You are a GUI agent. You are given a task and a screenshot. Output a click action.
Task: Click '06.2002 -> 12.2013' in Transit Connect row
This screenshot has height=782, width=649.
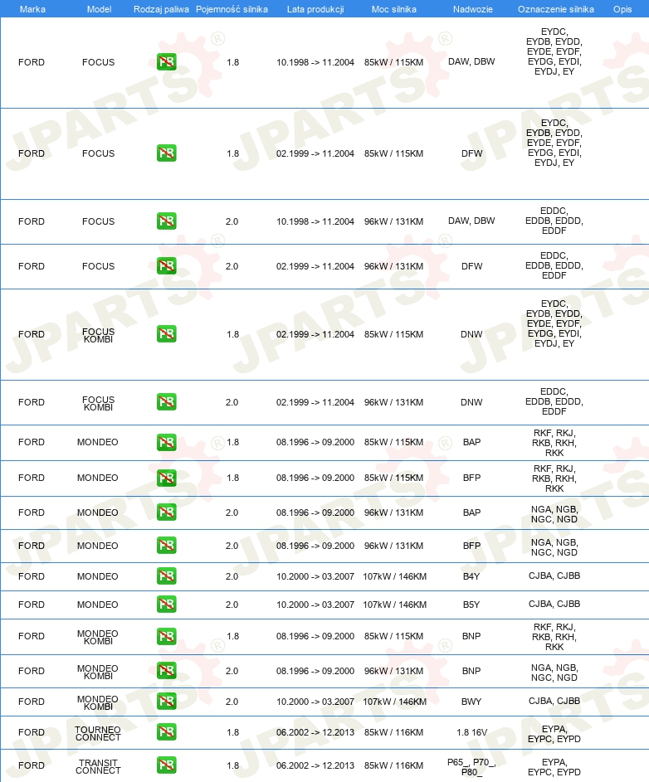[315, 765]
